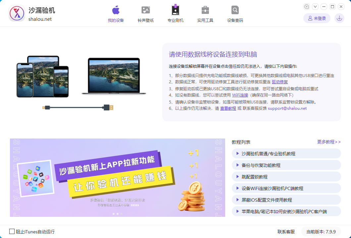This screenshot has width=351, height=238.
Task: Expand the 备份与恢复功能教程 entry
Action: [286, 165]
